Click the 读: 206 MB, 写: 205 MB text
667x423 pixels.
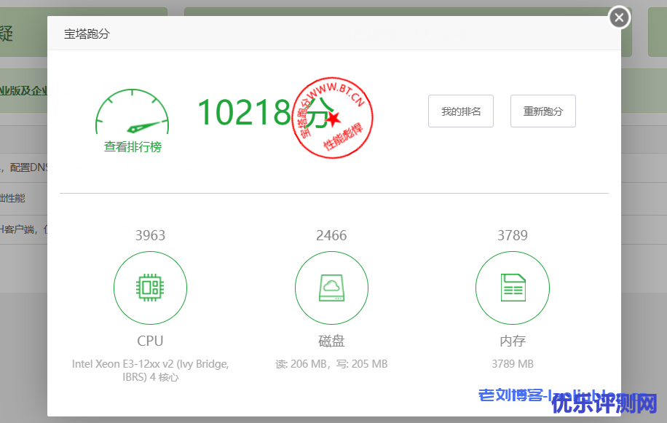tap(331, 364)
